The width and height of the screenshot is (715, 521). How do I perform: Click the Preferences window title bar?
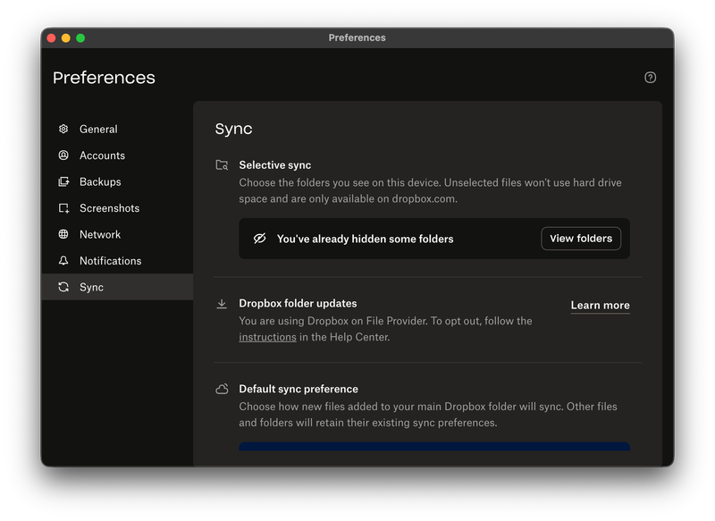tap(357, 38)
